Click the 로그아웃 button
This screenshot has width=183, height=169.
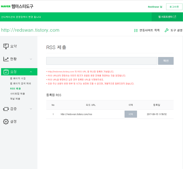174,7
